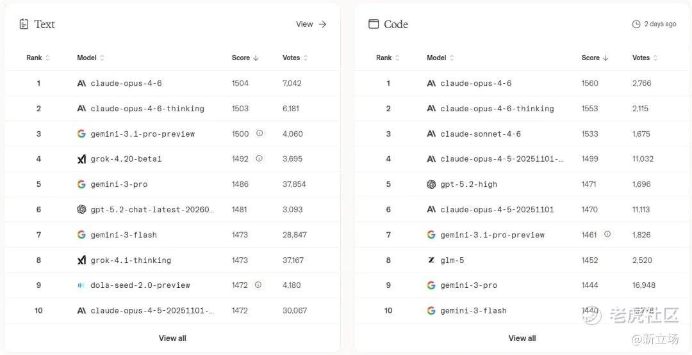Click the Text leaderboard document icon

(x=24, y=24)
